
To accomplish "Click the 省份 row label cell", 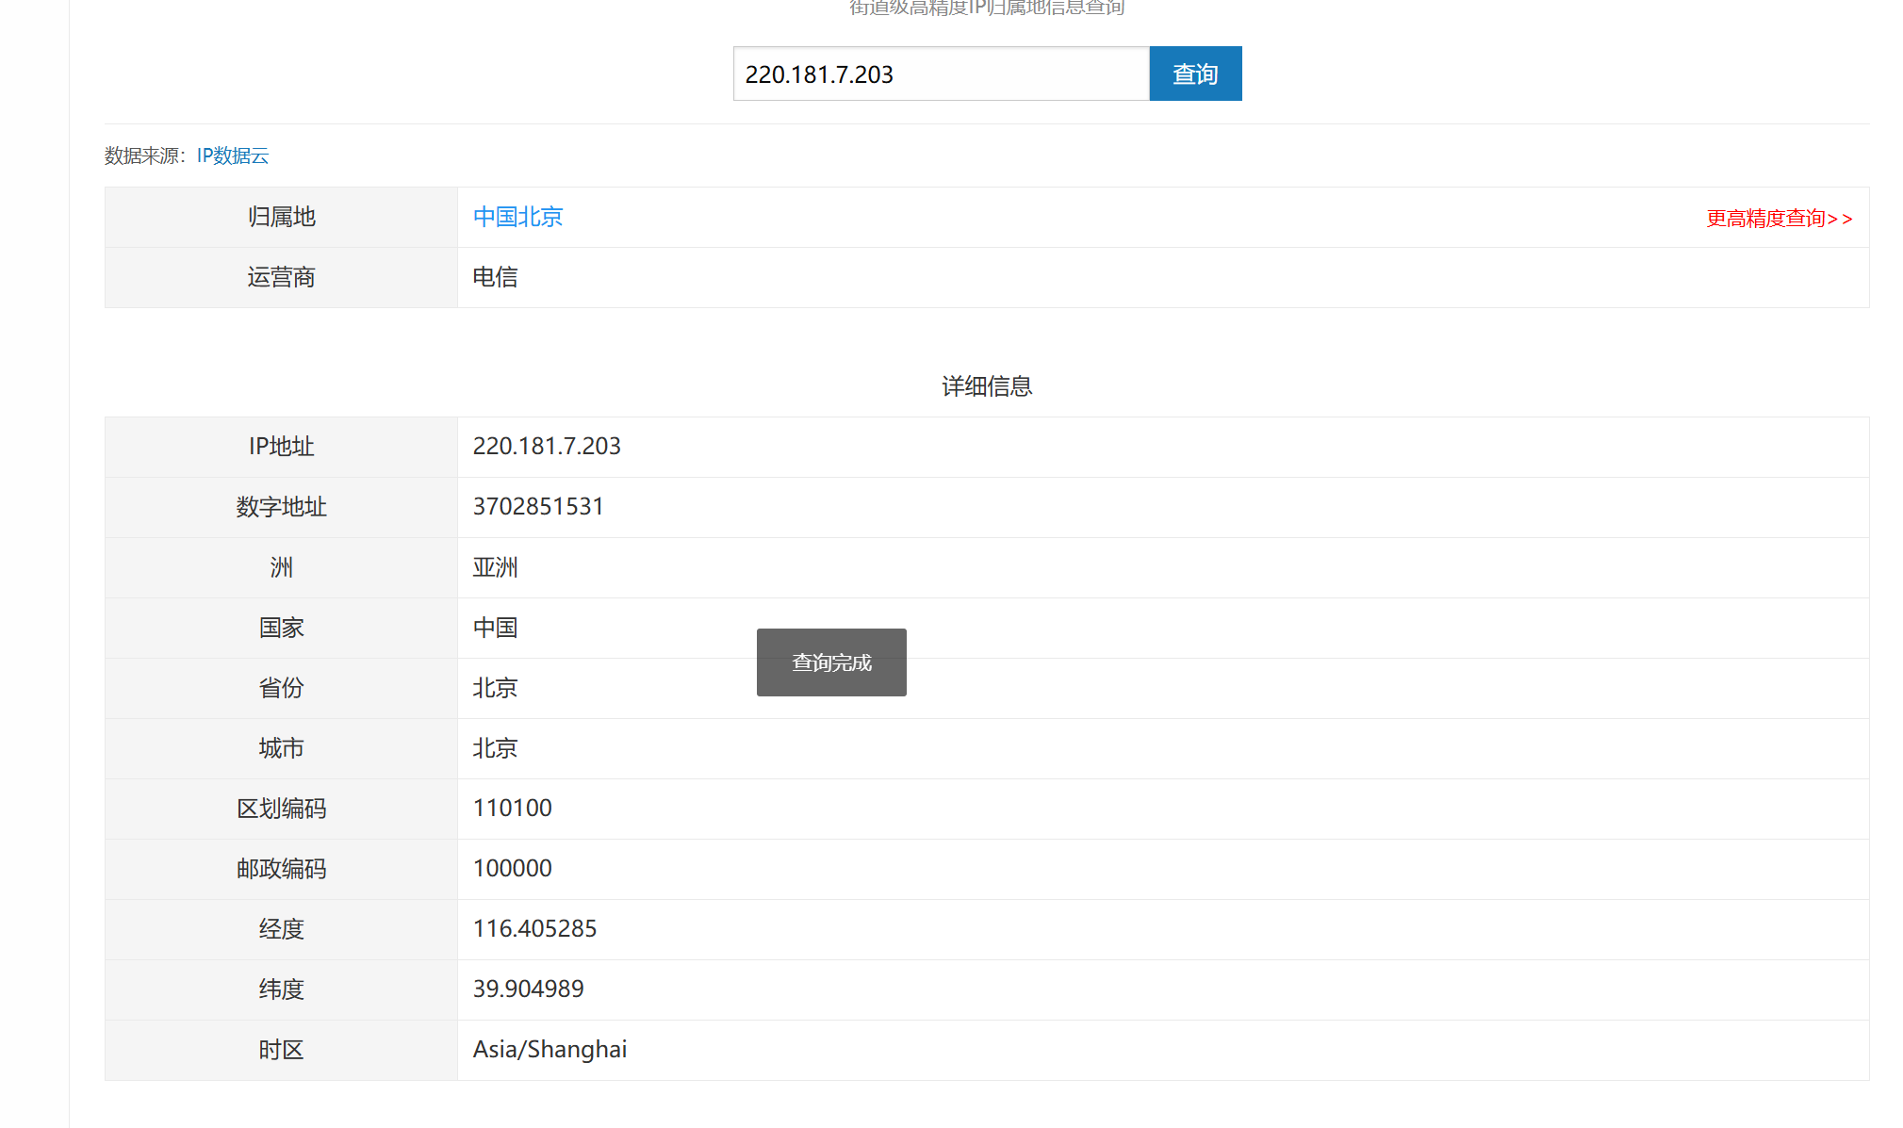I will (281, 688).
